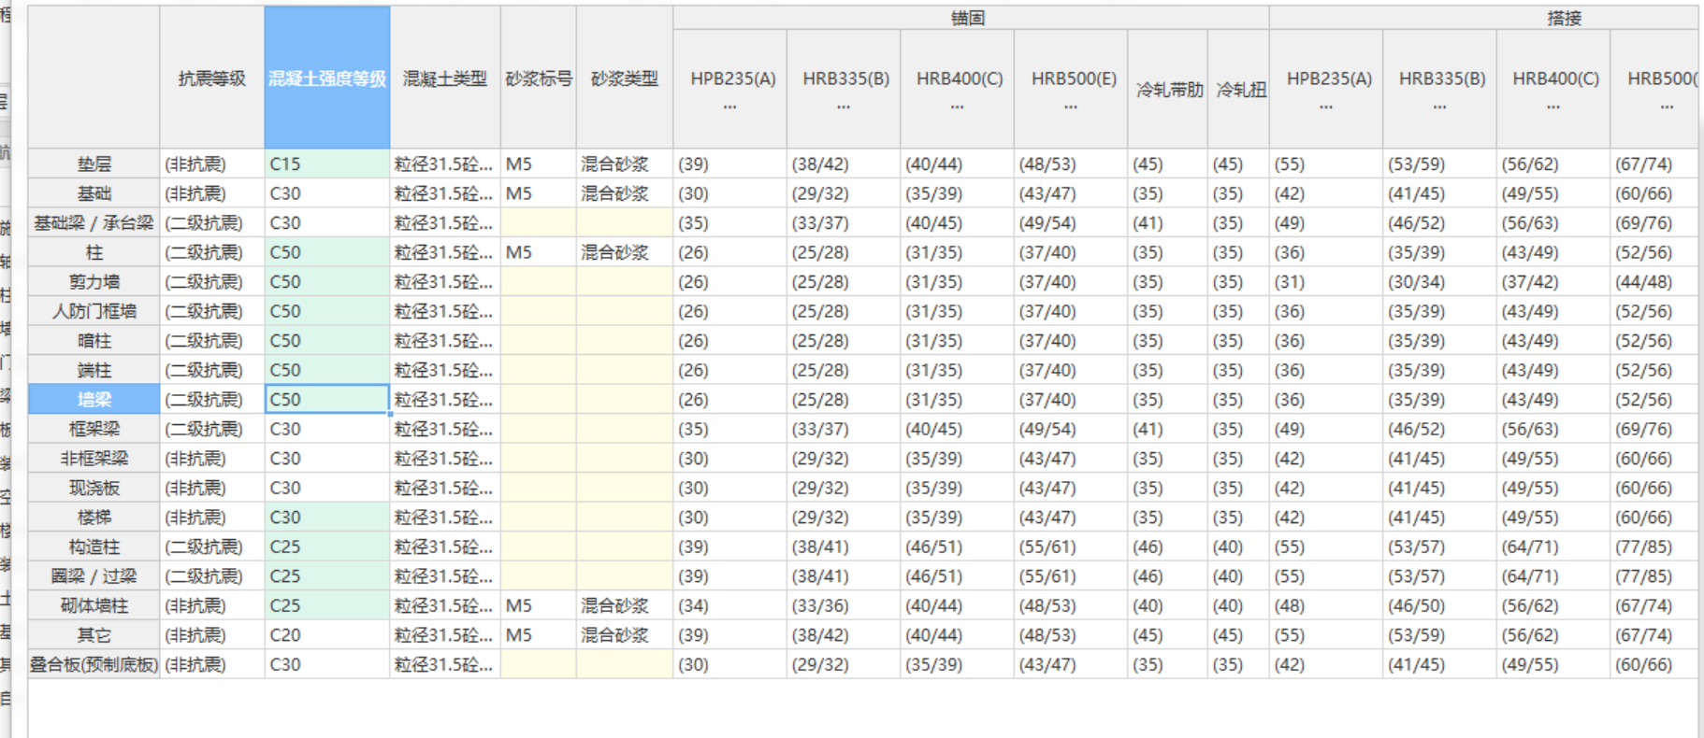Click 混合砂浆 cell in 其它 row
This screenshot has width=1704, height=738.
(625, 635)
